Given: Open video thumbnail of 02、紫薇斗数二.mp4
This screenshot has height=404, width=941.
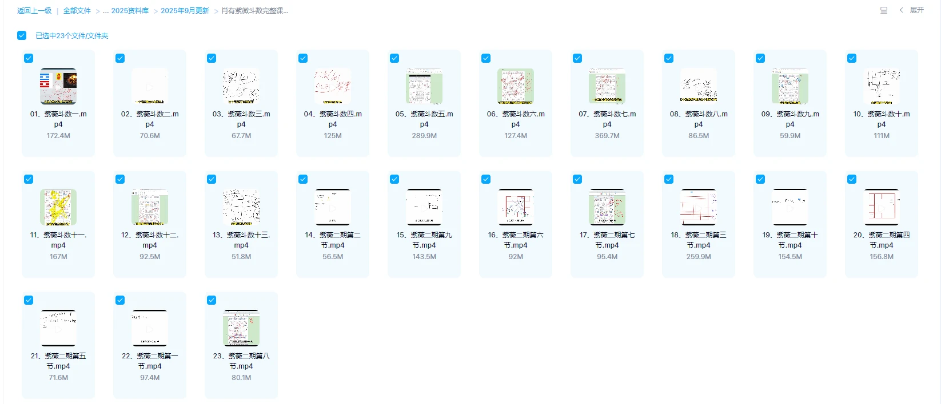Looking at the screenshot, I should 150,86.
